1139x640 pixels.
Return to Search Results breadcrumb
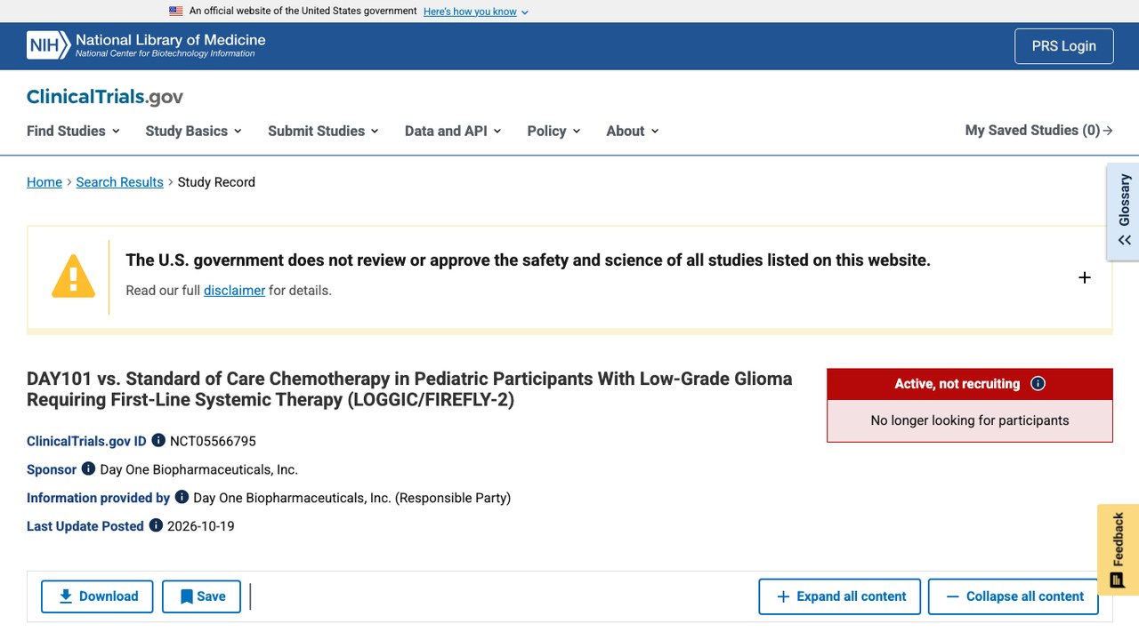click(x=120, y=182)
